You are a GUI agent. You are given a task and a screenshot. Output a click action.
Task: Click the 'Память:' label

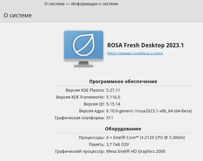(97, 144)
